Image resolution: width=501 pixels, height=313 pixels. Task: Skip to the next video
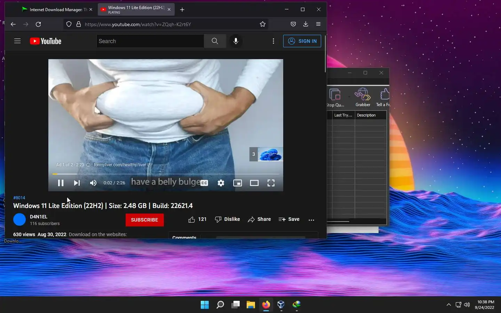77,183
